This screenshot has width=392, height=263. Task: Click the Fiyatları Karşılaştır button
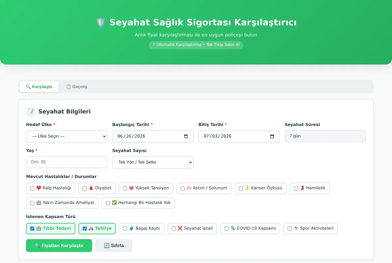59,245
